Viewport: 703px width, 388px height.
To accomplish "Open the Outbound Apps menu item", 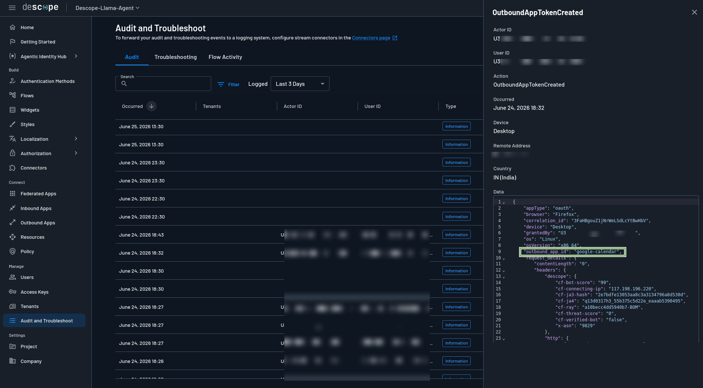I will [x=44, y=223].
